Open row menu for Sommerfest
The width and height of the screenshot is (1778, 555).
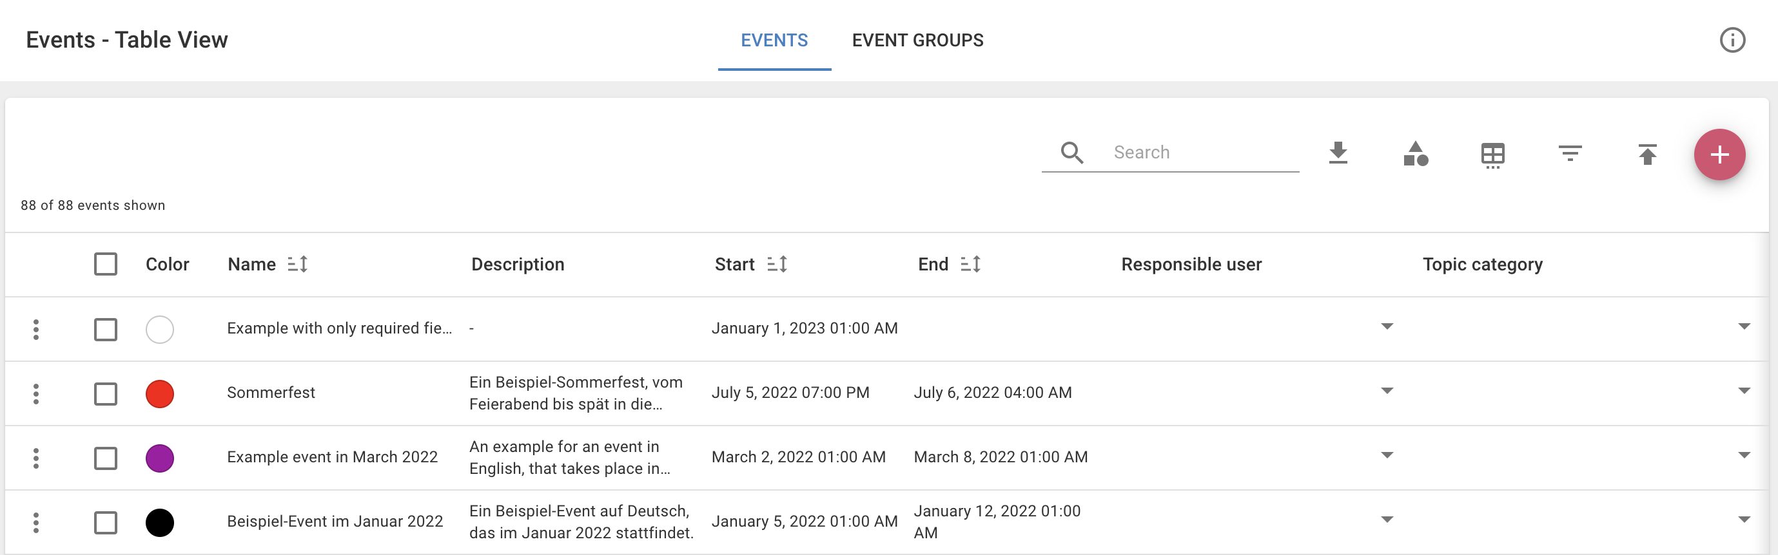(x=36, y=393)
